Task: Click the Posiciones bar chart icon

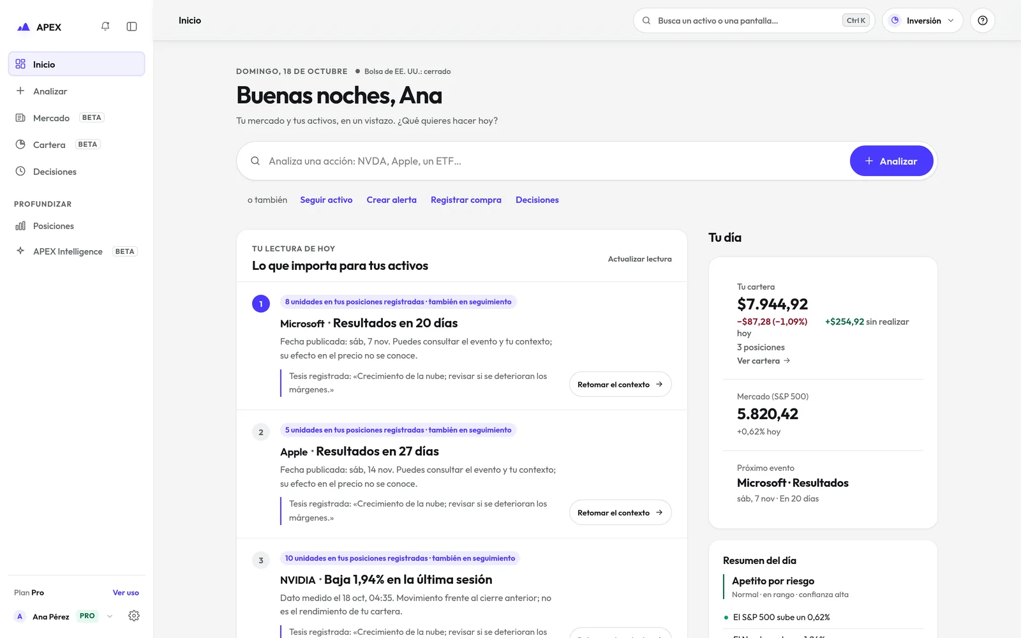Action: point(20,226)
